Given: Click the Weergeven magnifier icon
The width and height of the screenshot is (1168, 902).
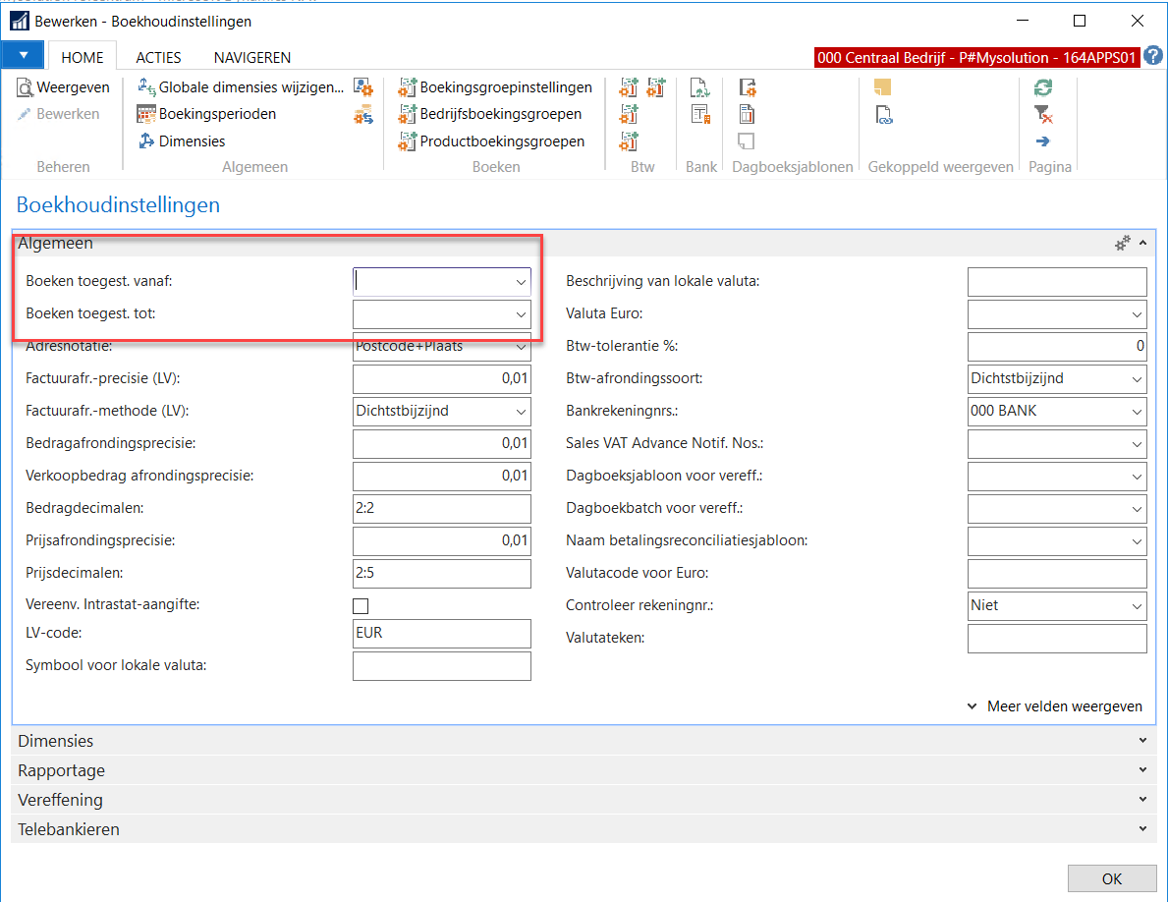Looking at the screenshot, I should pyautogui.click(x=26, y=87).
